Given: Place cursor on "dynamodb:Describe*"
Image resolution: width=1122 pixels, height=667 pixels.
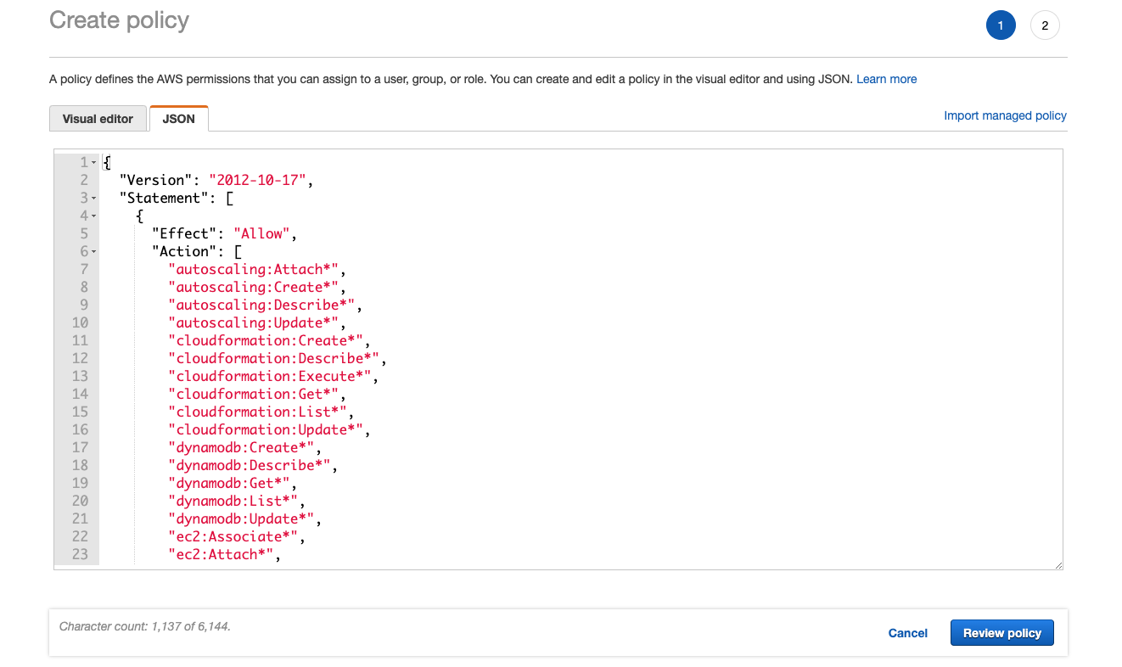Looking at the screenshot, I should [x=250, y=465].
